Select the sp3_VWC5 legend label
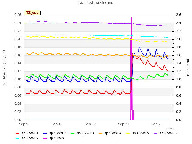Screen dimensions: 192x144 141,133
